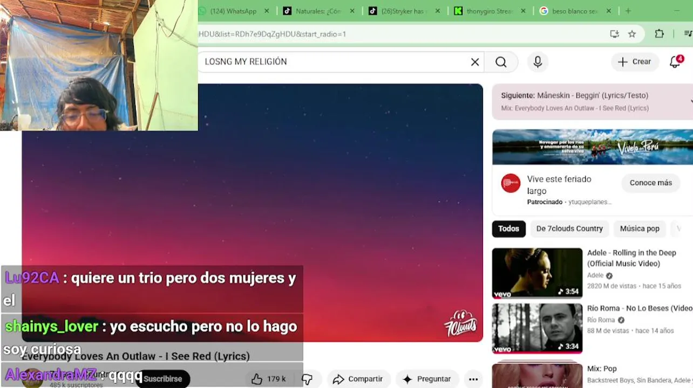Click the Vive este feriado largo ad title
The image size is (693, 388).
tap(559, 185)
